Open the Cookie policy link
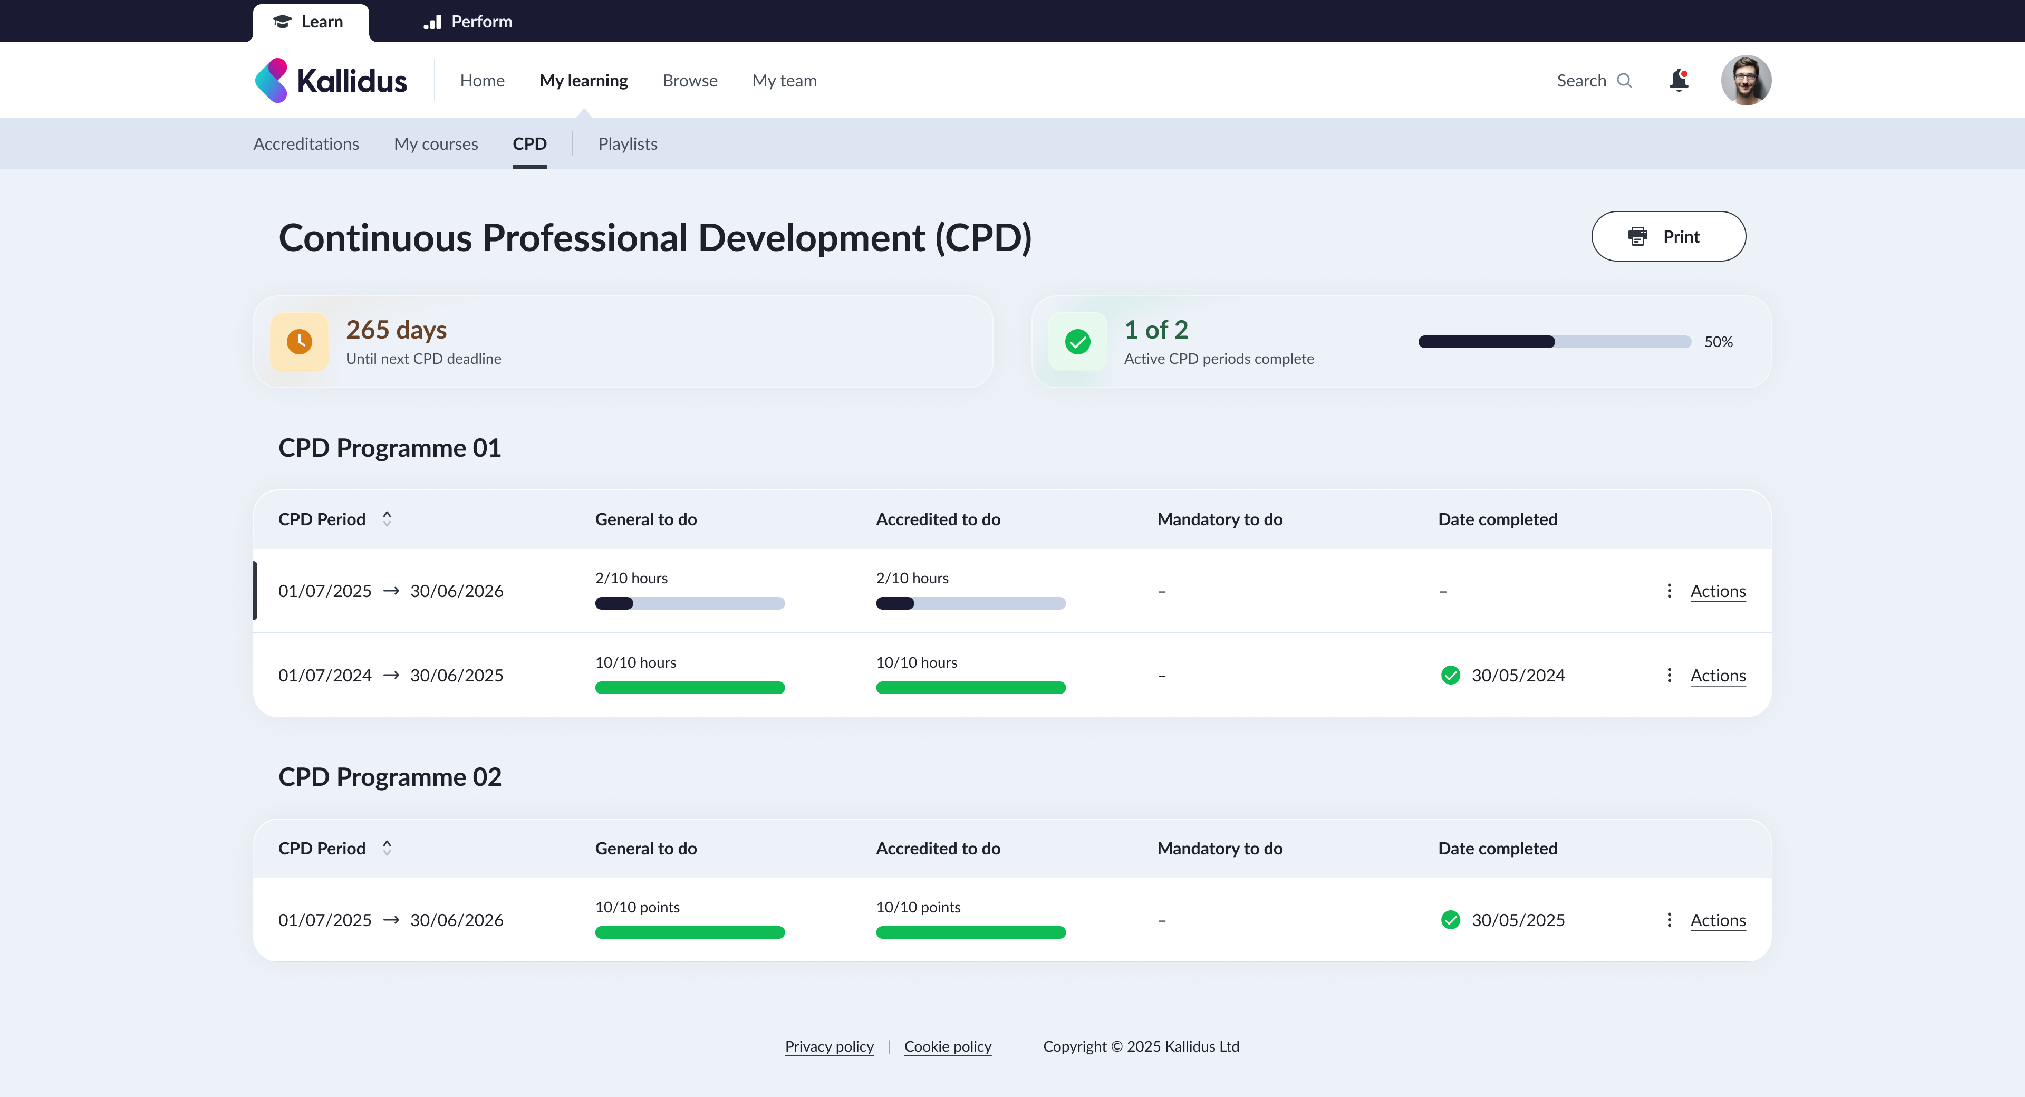2025x1097 pixels. coord(947,1046)
